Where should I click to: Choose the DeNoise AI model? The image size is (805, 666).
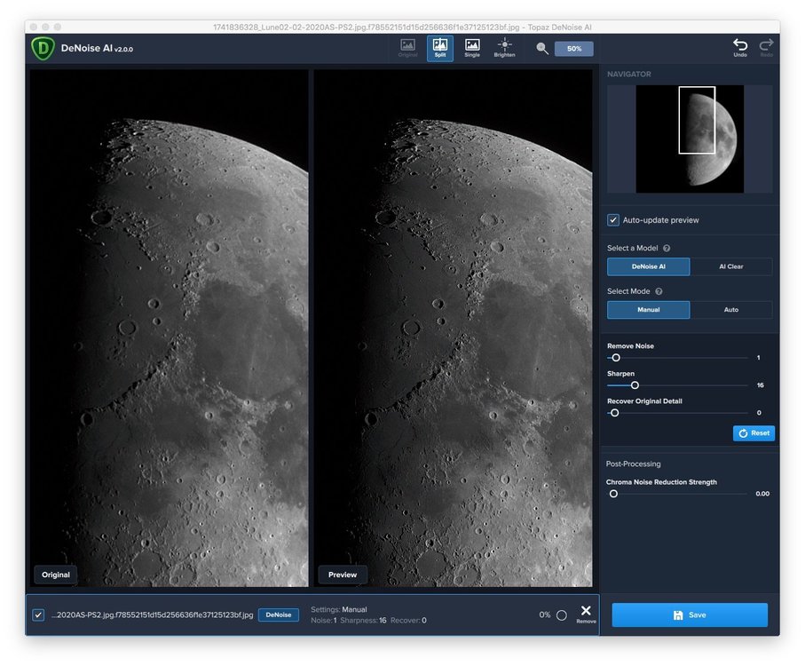[x=649, y=266]
